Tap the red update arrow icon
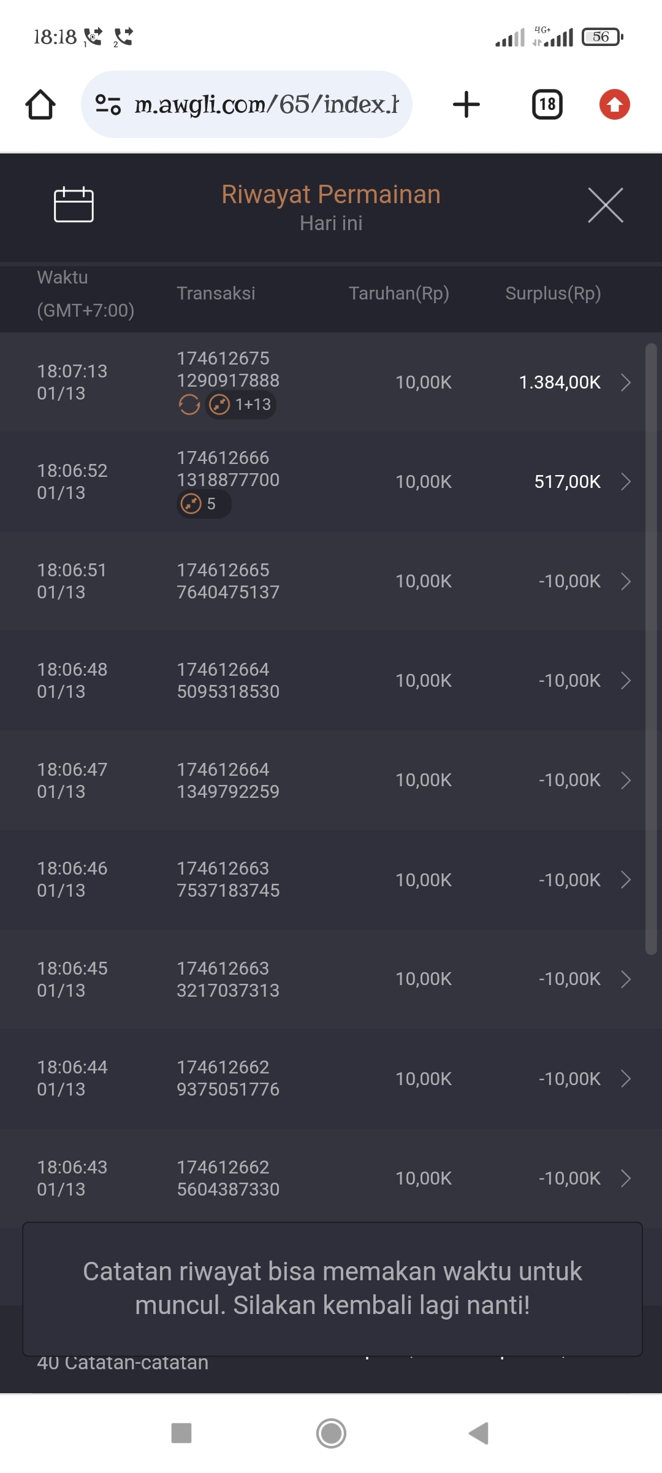The image size is (662, 1473). (614, 104)
